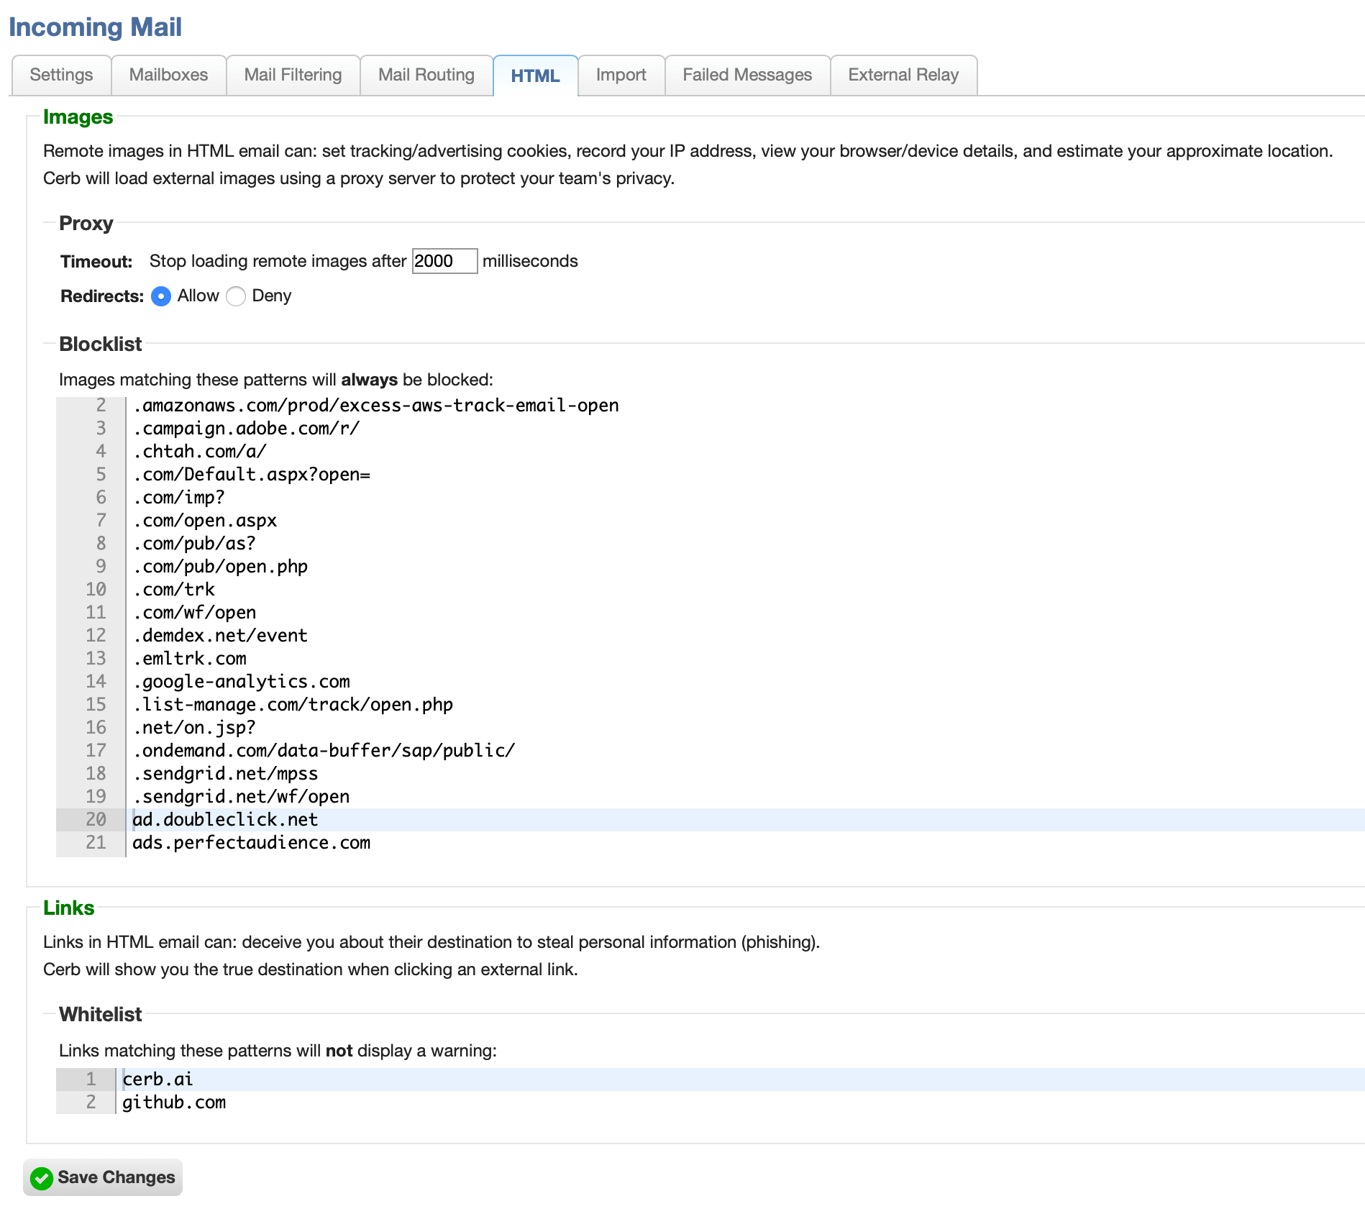Image resolution: width=1365 pixels, height=1214 pixels.
Task: Click line number 10 in blocklist gutter
Action: tap(96, 590)
